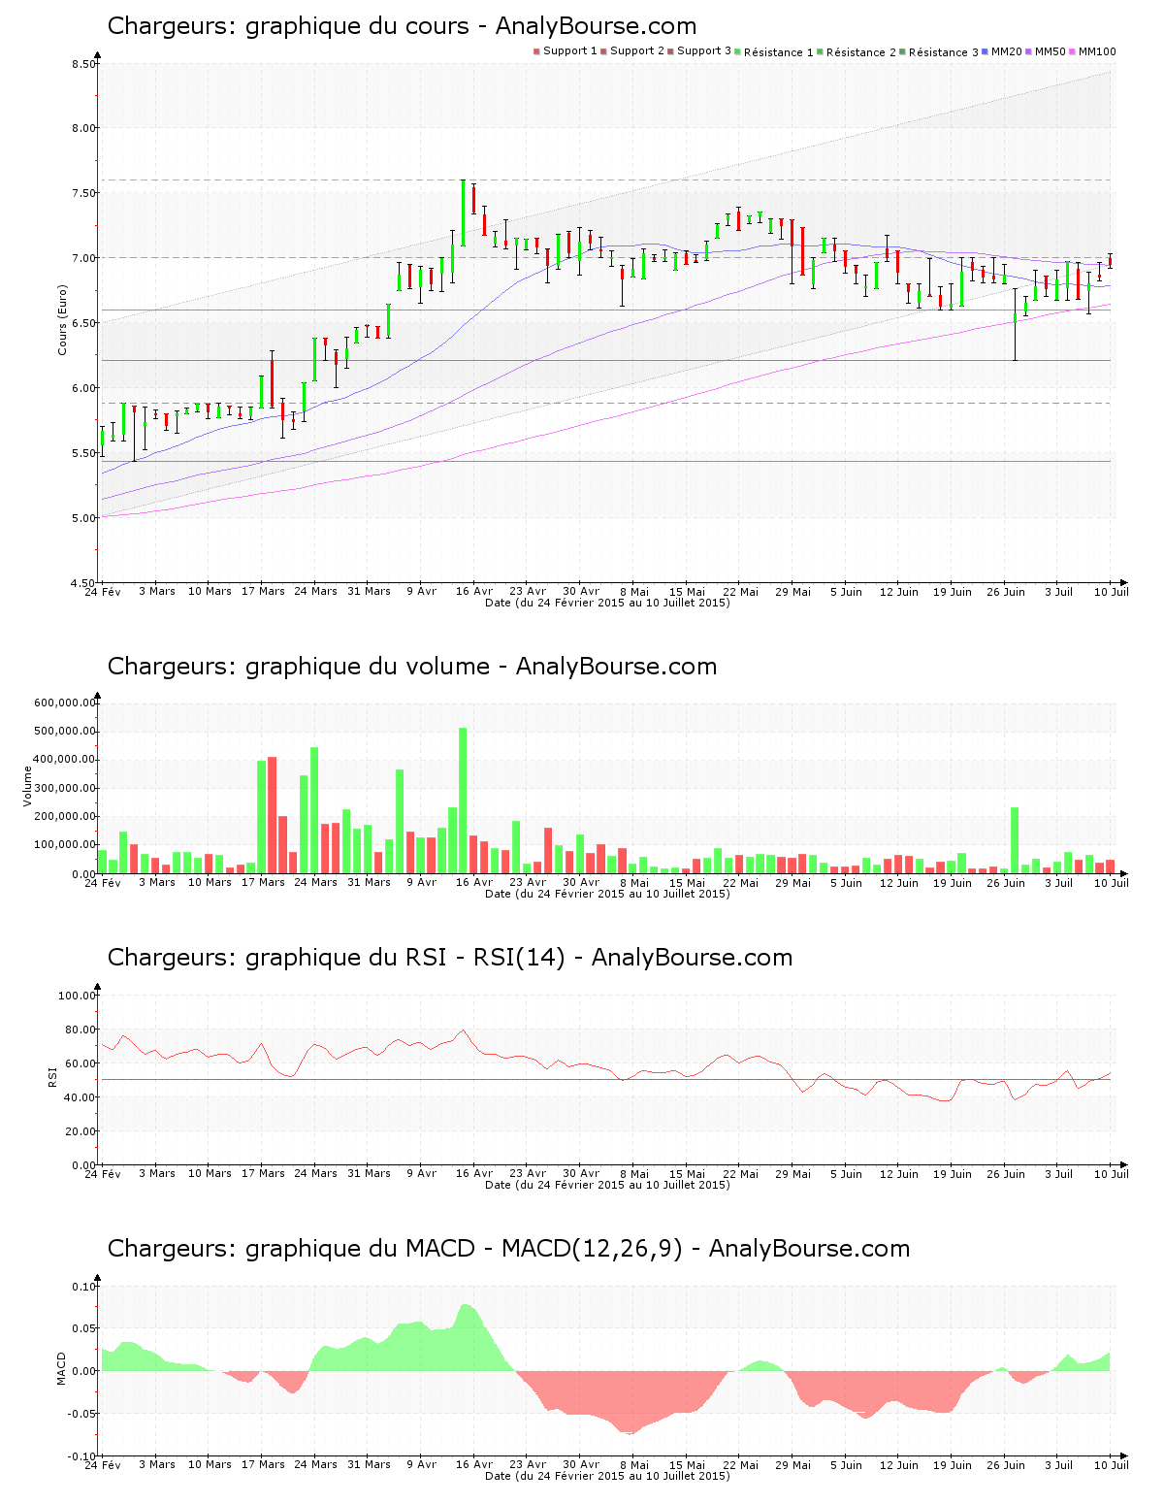Click the MM50 legend label
The image size is (1164, 1504).
coord(1051,51)
